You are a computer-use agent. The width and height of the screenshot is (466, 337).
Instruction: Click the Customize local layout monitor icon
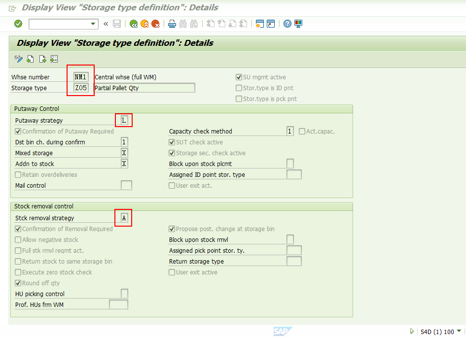(298, 24)
